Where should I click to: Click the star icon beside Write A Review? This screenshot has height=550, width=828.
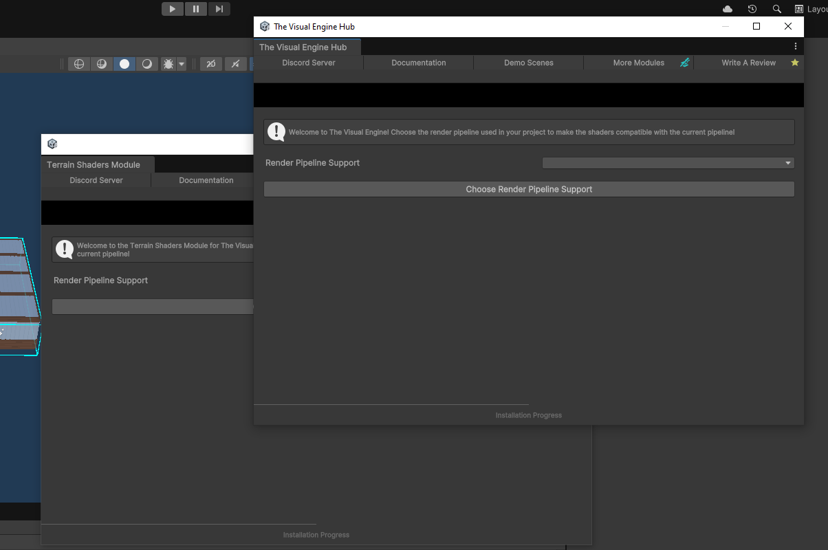click(795, 63)
